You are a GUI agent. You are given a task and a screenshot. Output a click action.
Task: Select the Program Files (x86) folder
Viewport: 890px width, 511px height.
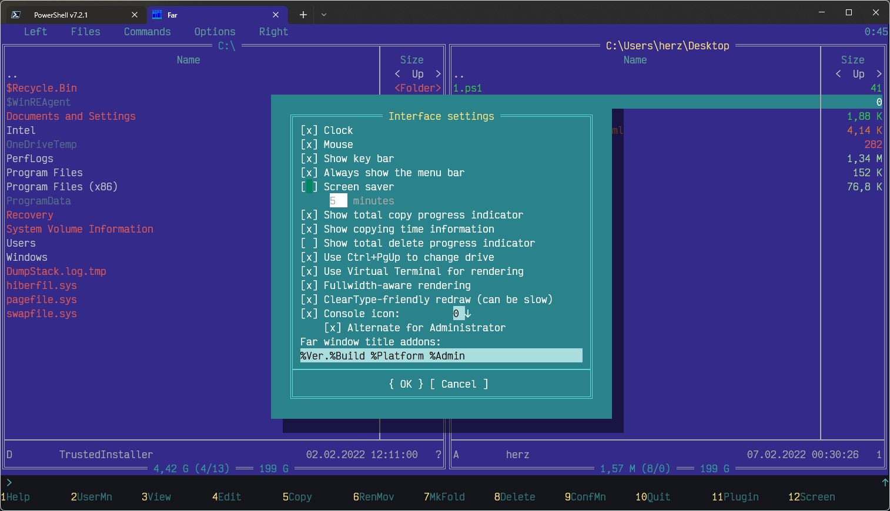[62, 187]
